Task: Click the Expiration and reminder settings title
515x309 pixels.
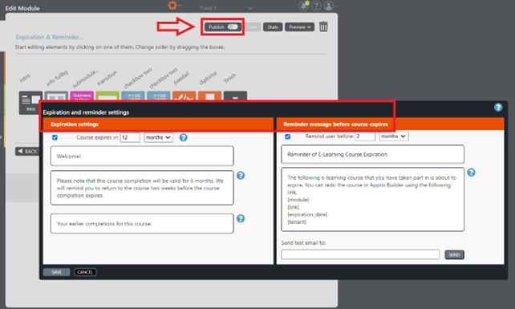Action: 86,112
